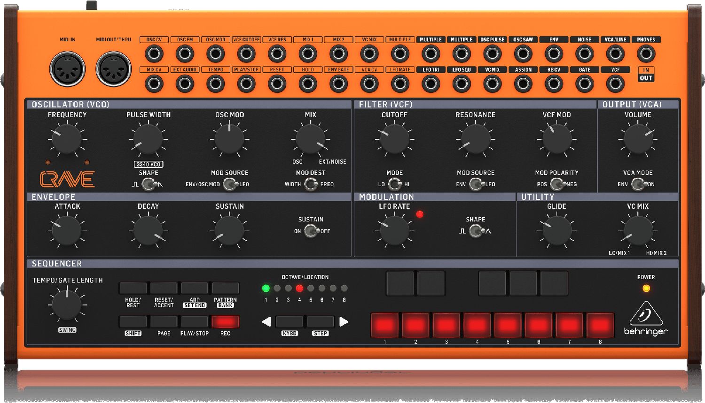Toggle the MOD DEST width/freq switch

click(311, 184)
